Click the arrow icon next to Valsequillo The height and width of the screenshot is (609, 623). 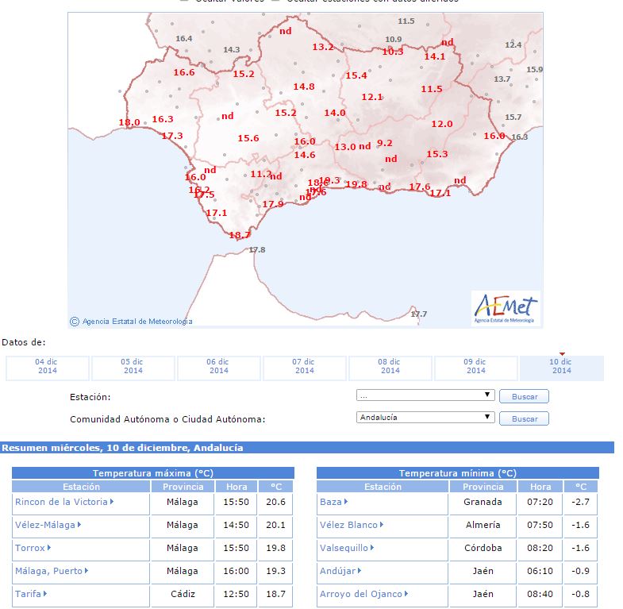372,548
